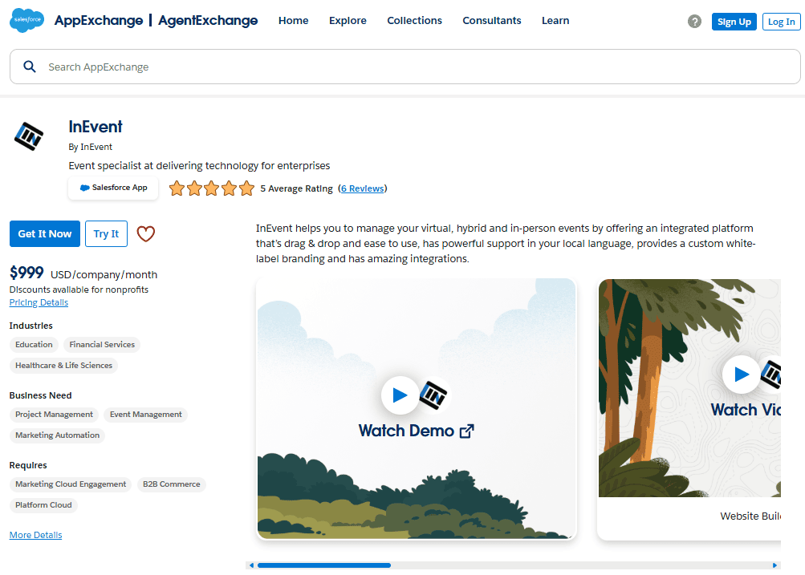Click the Get It Now button
This screenshot has height=575, width=805.
coord(45,234)
